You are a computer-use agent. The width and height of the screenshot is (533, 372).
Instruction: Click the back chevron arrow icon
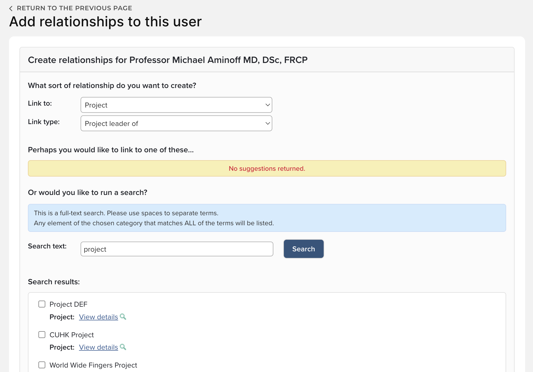pos(11,8)
